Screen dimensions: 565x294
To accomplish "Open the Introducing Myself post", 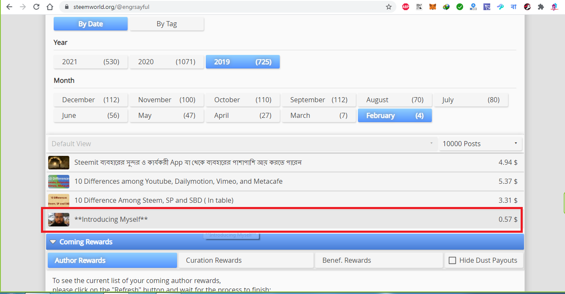I will (x=285, y=219).
